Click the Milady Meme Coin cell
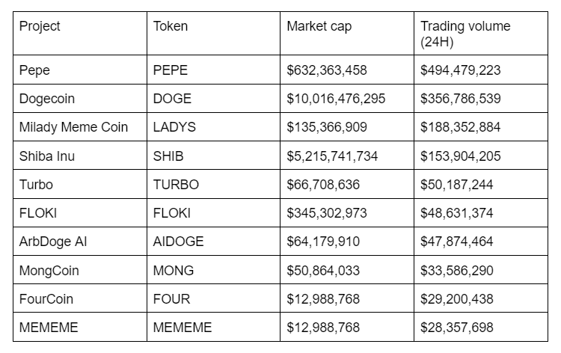This screenshot has width=561, height=353. coord(80,127)
